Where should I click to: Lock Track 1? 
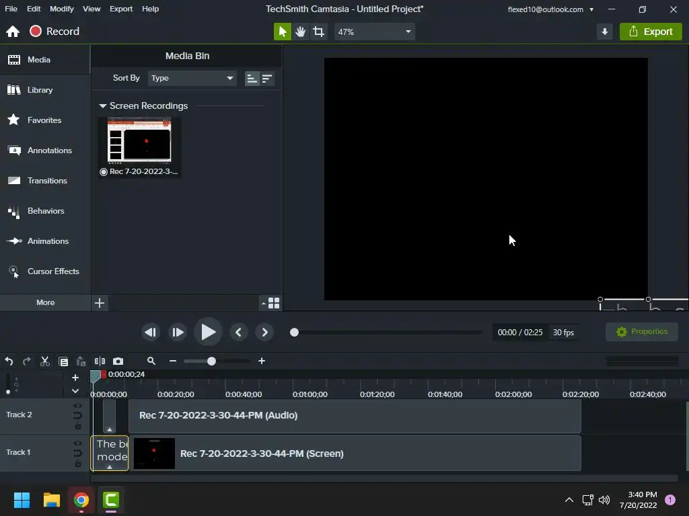pos(78,464)
